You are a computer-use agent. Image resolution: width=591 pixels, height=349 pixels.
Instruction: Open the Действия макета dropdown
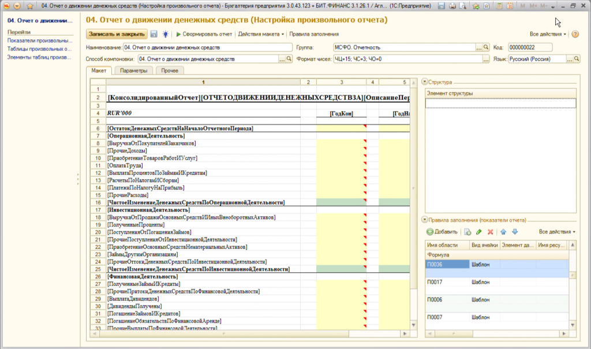tap(261, 34)
